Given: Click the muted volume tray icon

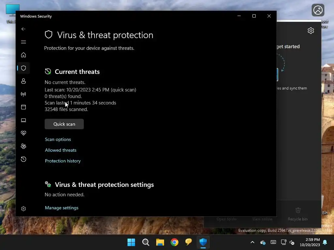Looking at the screenshot, I should pyautogui.click(x=292, y=242).
